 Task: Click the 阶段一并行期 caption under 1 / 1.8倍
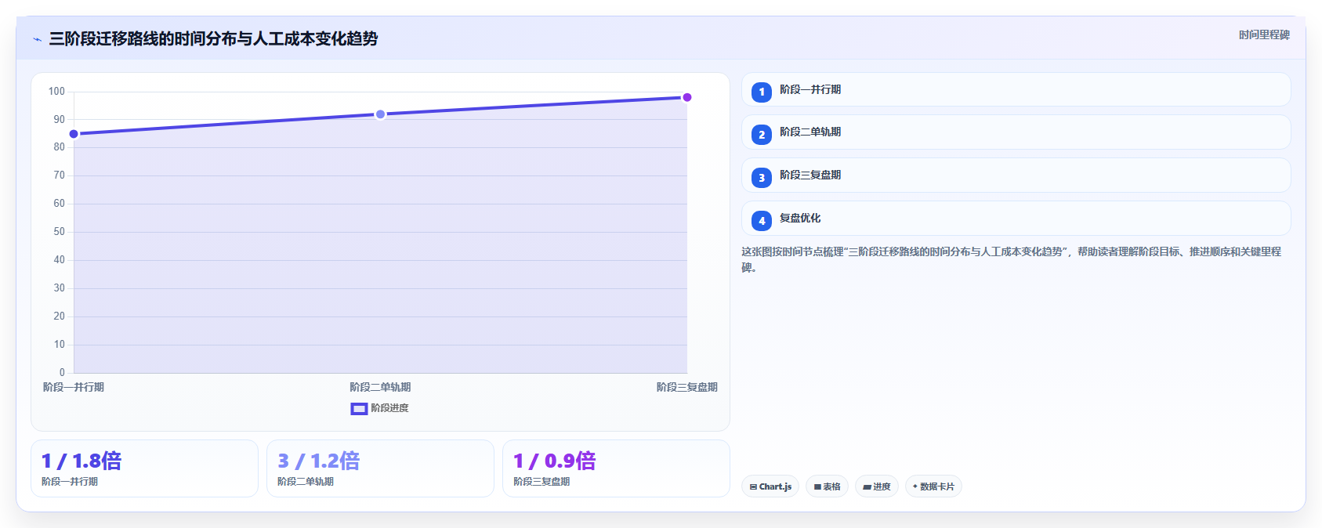(70, 482)
